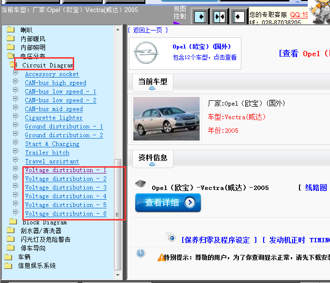Open Voltage distribution - 6
This screenshot has height=283, width=330.
coord(66,214)
